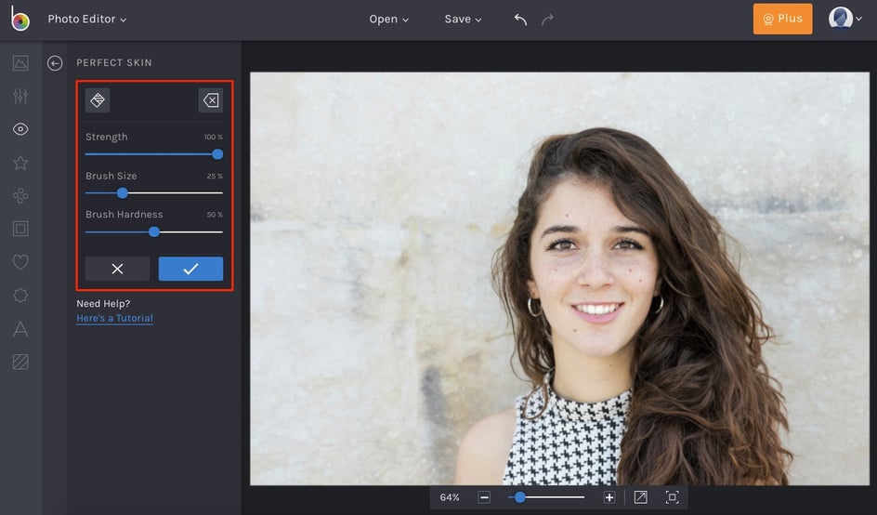This screenshot has width=877, height=515.
Task: Adjust the Brush Size slider handle
Action: click(122, 193)
